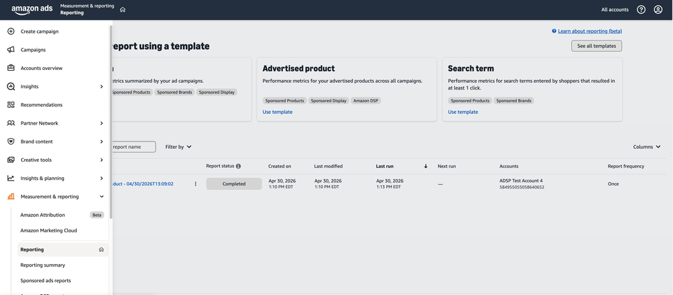Click the Beta badge beside Amazon Attribution
The height and width of the screenshot is (295, 673).
pyautogui.click(x=97, y=215)
